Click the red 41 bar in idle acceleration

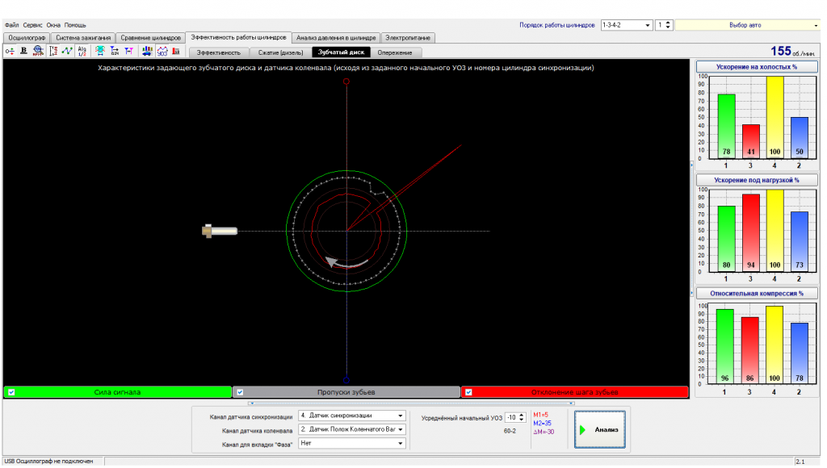coord(751,142)
